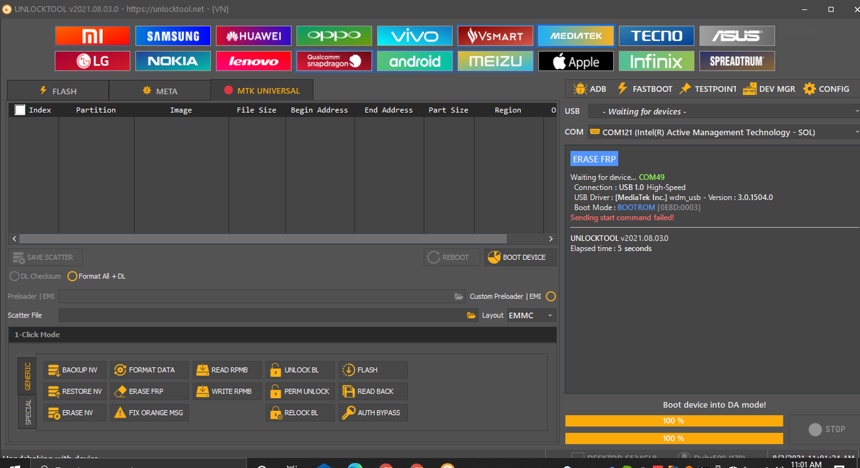The width and height of the screenshot is (860, 468).
Task: Run READ RPMB operation
Action: point(226,370)
